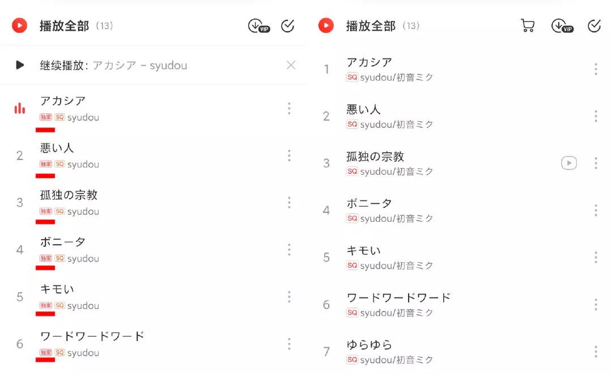
Task: Select the 独家-tagged 悪い人 track
Action: click(x=57, y=148)
